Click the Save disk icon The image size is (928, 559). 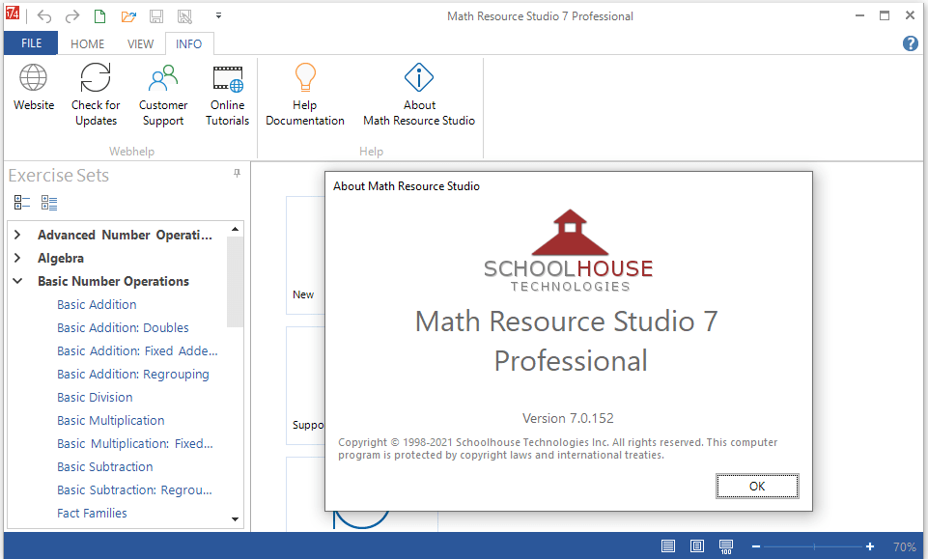(156, 16)
